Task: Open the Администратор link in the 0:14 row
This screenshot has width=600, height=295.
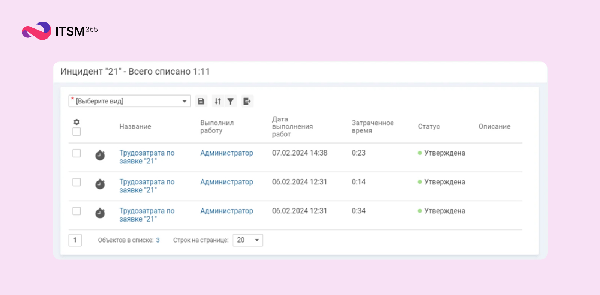Action: [226, 182]
